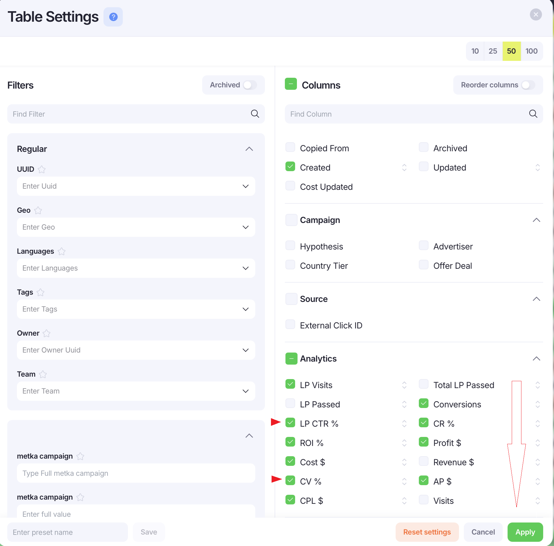Click sort arrows next to Created column

pyautogui.click(x=404, y=168)
